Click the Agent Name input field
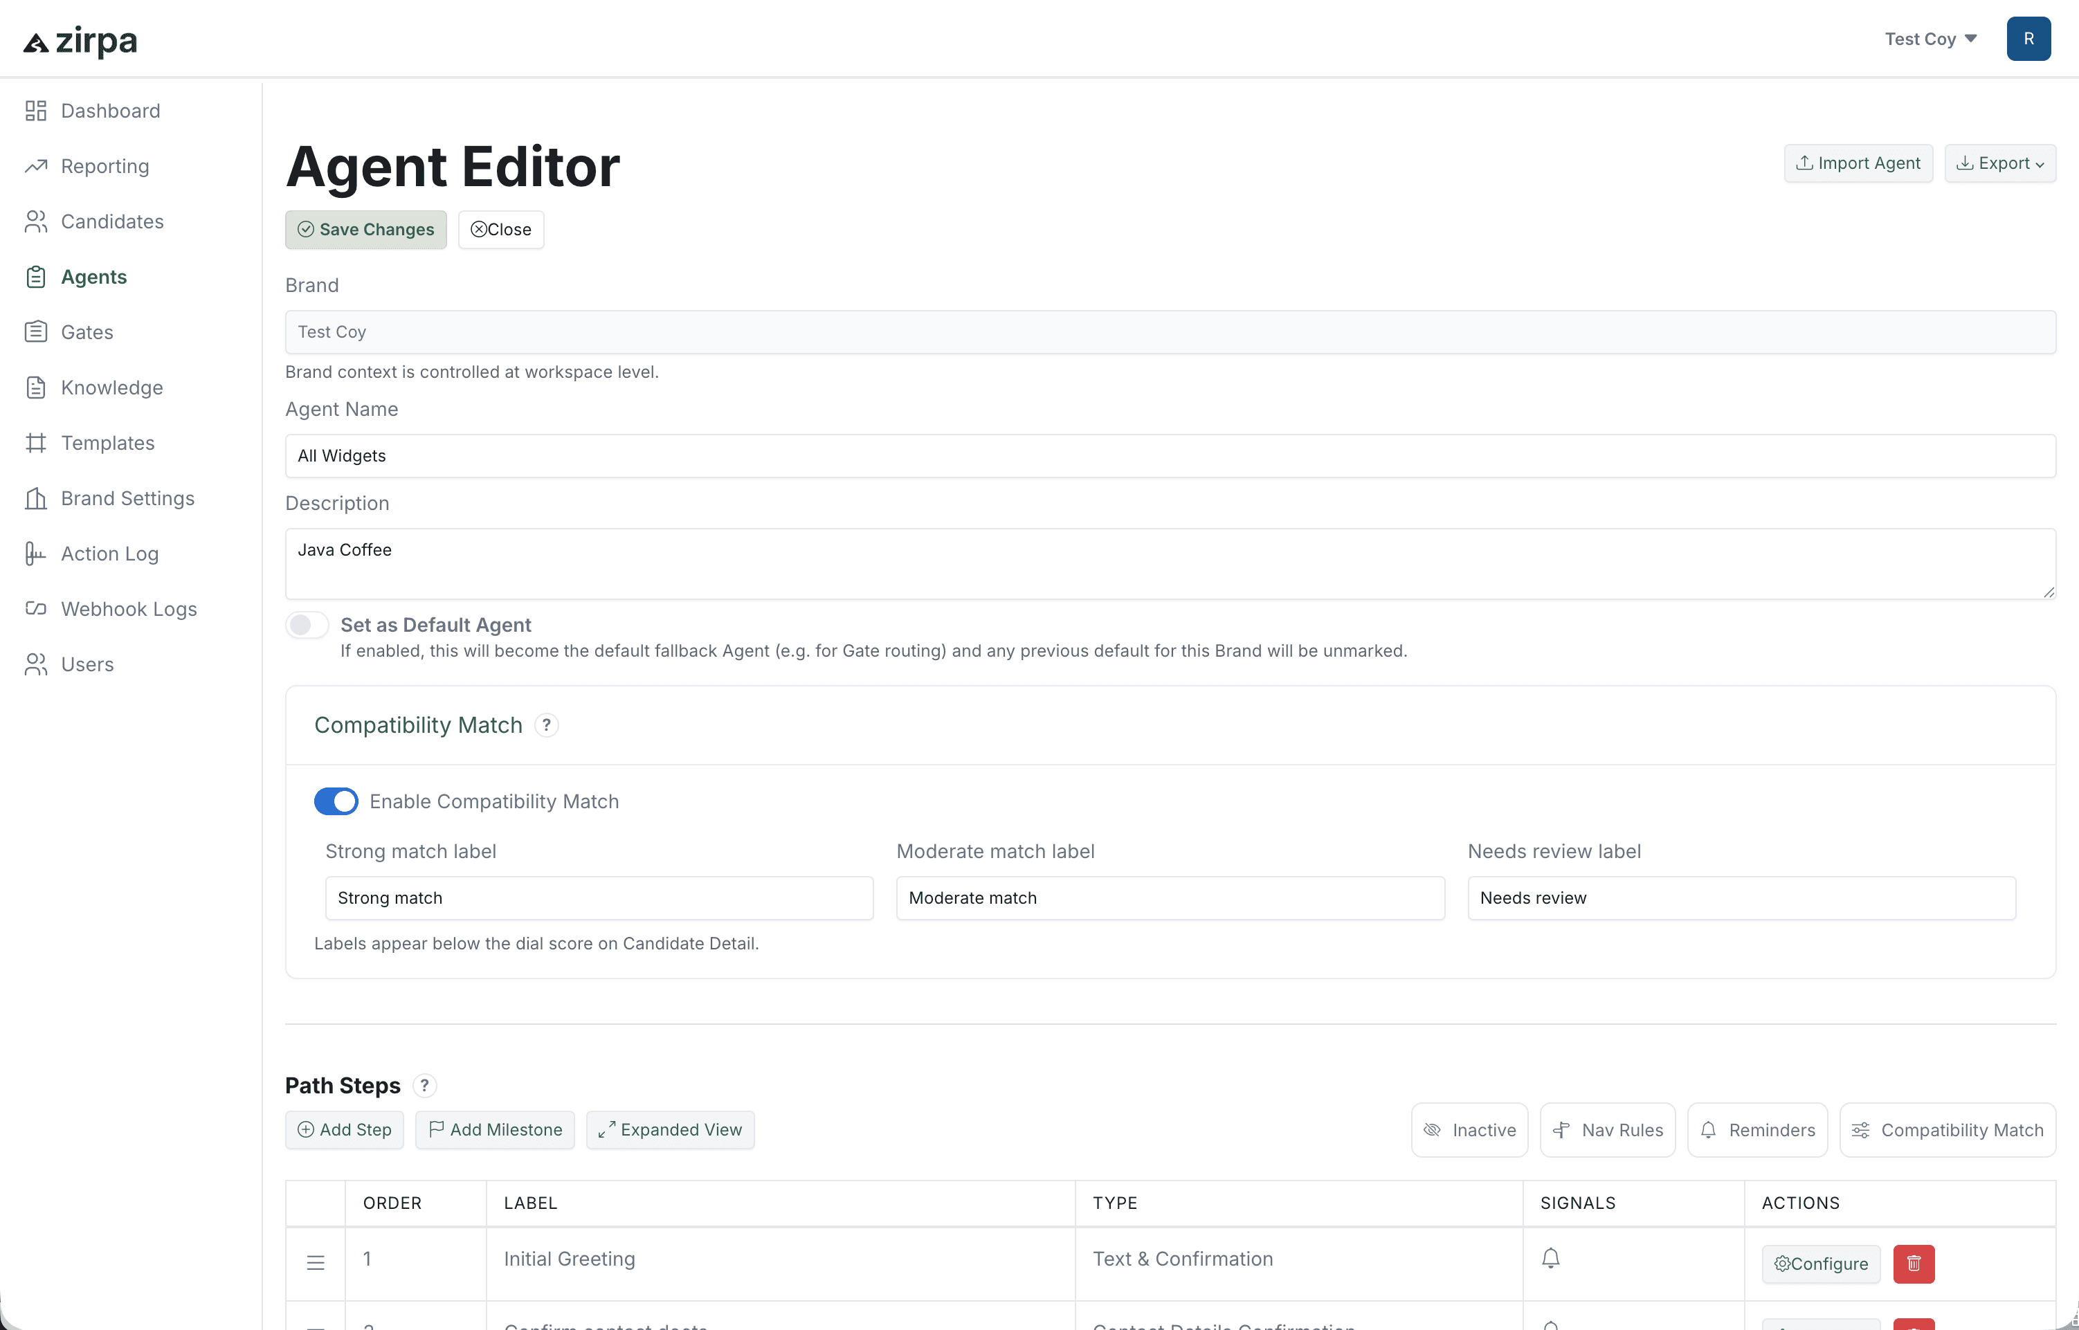The height and width of the screenshot is (1330, 2079). [x=1170, y=456]
